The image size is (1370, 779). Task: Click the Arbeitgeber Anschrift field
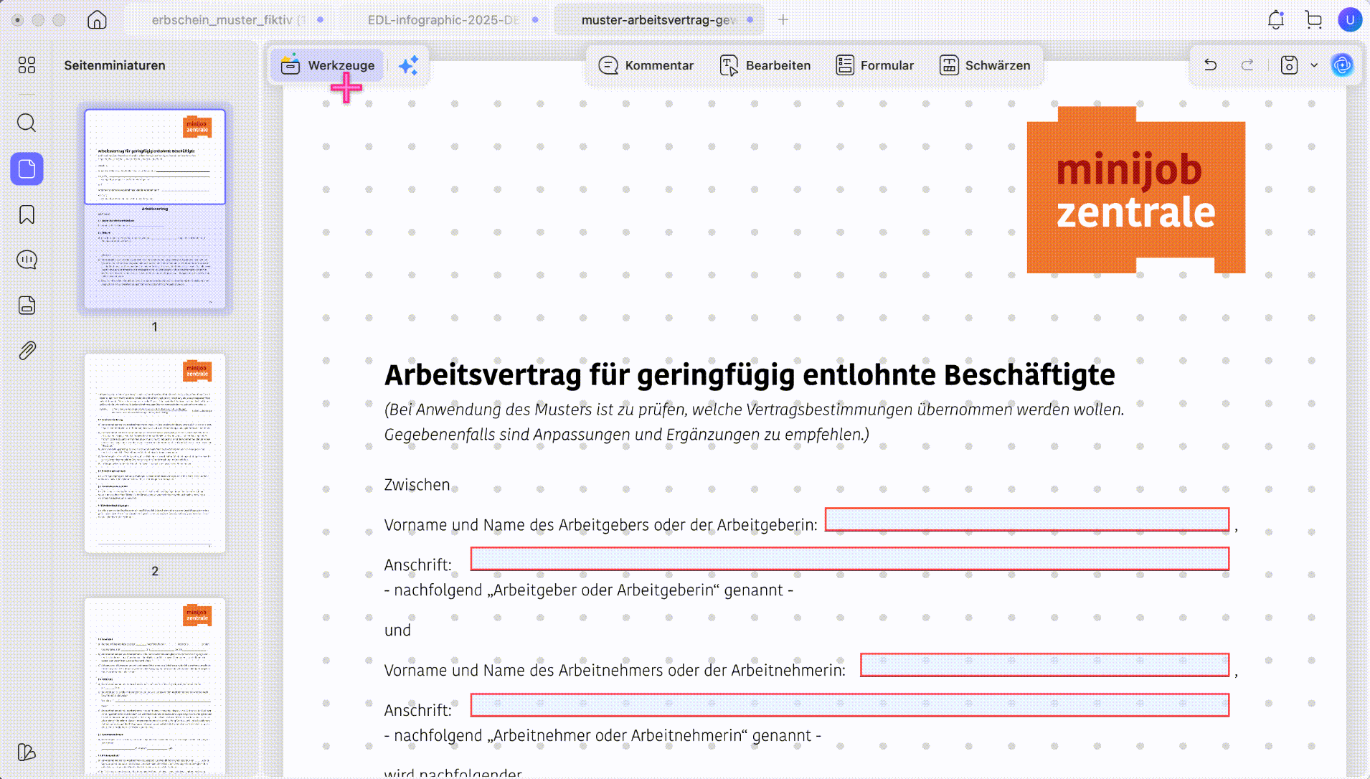pos(849,559)
